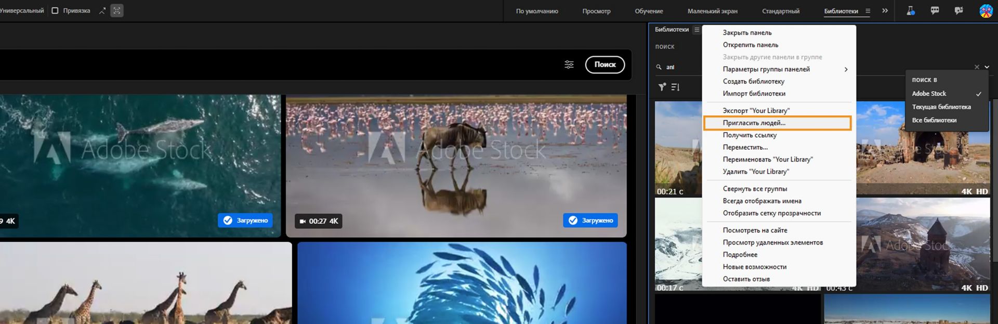Open the Библиотеки workspace tab menu icon
The height and width of the screenshot is (324, 998).
pyautogui.click(x=868, y=11)
